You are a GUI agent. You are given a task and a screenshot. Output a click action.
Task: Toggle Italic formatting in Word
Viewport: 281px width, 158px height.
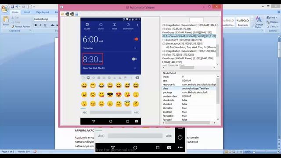pyautogui.click(x=40, y=25)
